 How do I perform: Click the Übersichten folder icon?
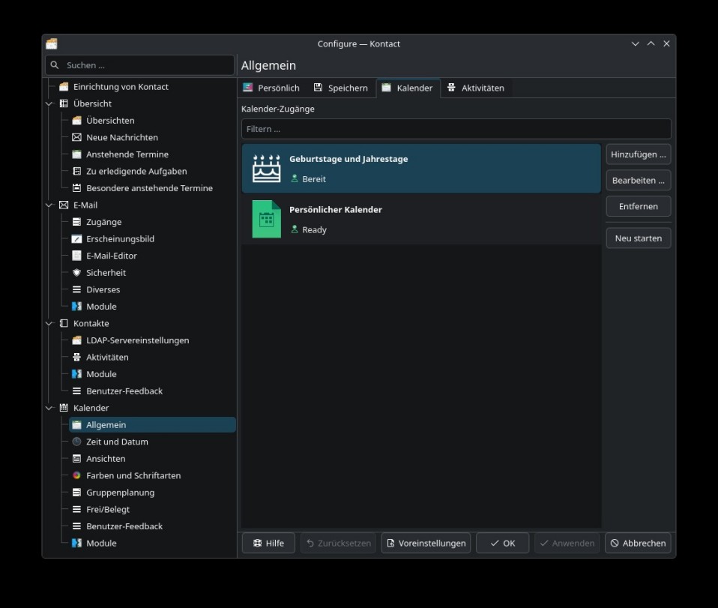coord(76,121)
